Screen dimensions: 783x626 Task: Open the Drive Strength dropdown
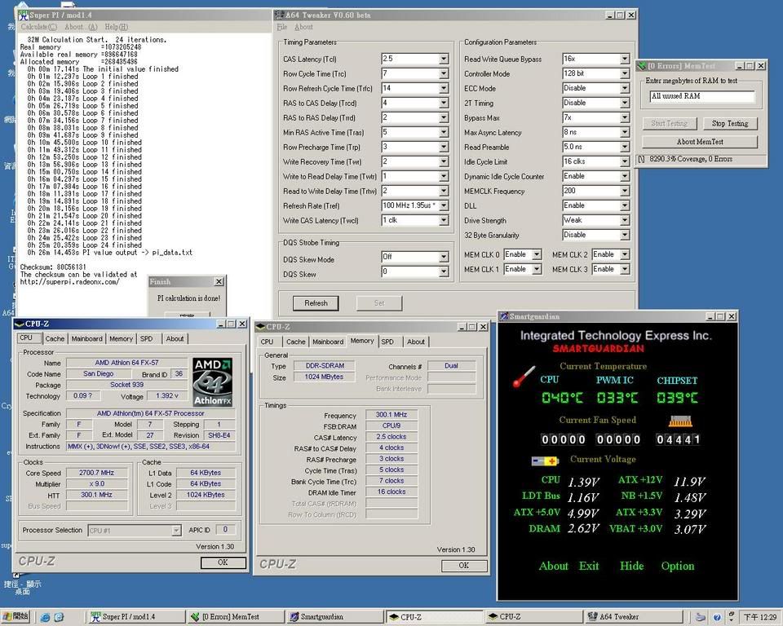(625, 221)
